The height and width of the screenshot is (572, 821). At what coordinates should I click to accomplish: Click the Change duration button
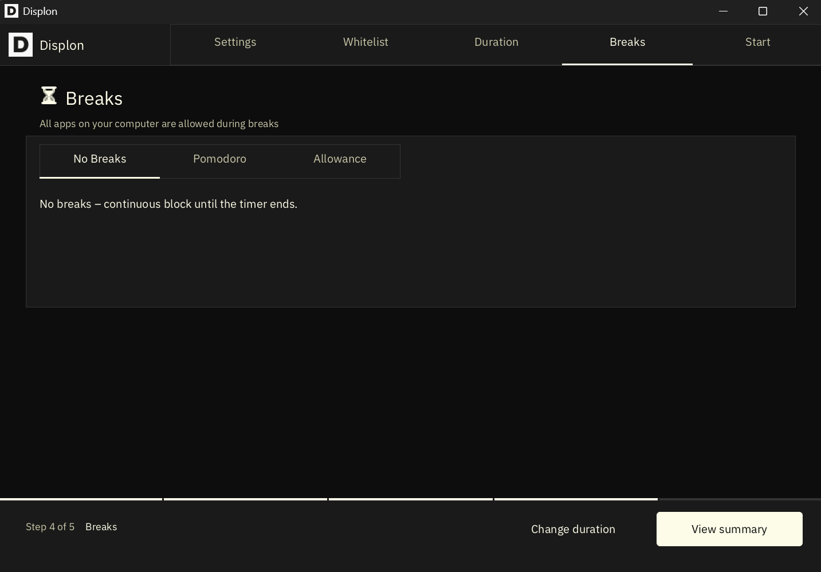(x=573, y=529)
